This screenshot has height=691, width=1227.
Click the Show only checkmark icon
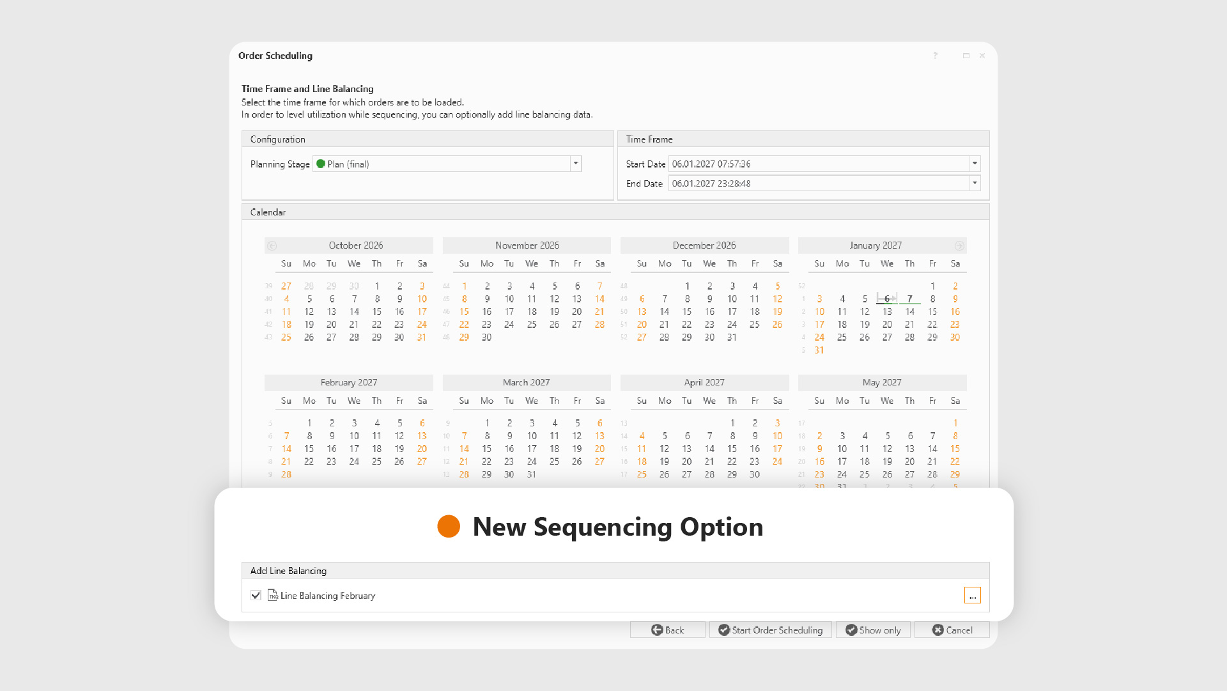point(851,630)
